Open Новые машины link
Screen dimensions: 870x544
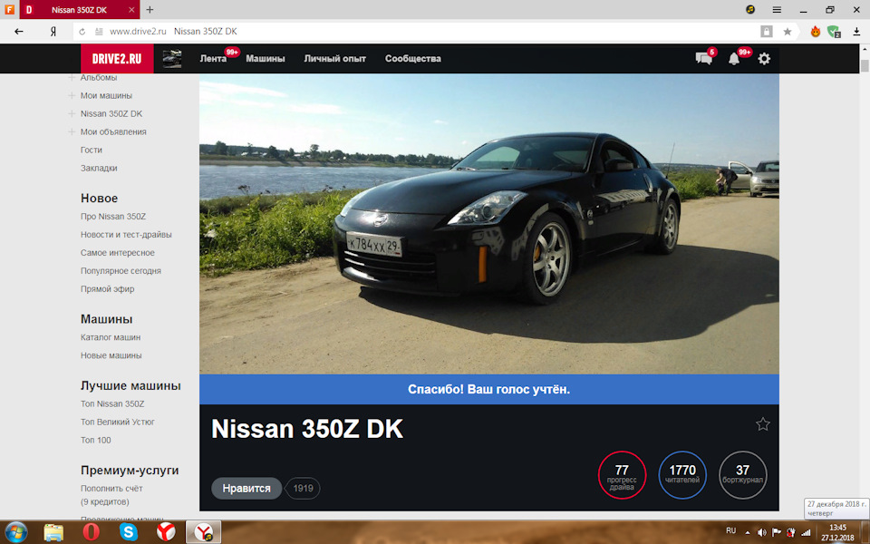click(x=111, y=355)
